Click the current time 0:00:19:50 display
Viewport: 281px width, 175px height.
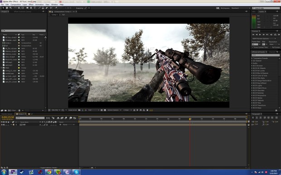[x=8, y=117]
